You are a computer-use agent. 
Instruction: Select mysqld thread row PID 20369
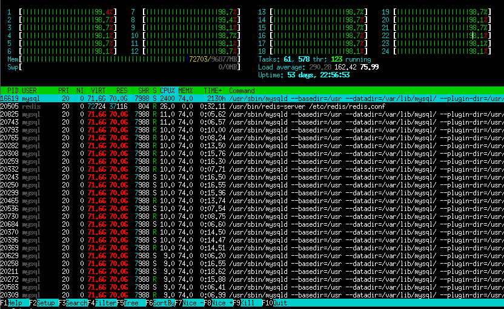click(252, 248)
